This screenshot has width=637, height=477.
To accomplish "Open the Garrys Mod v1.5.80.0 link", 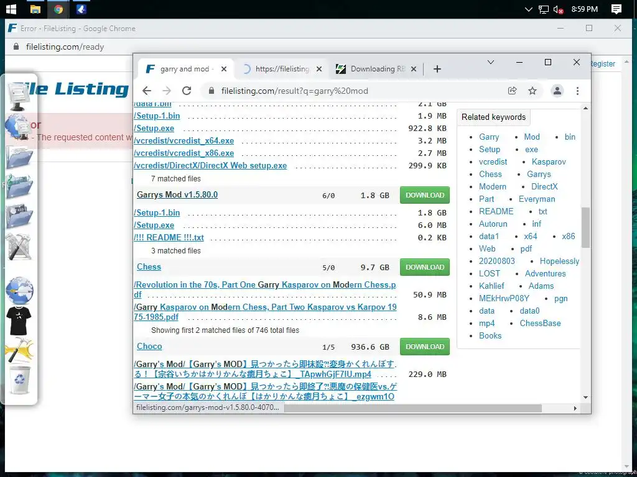I will click(177, 194).
